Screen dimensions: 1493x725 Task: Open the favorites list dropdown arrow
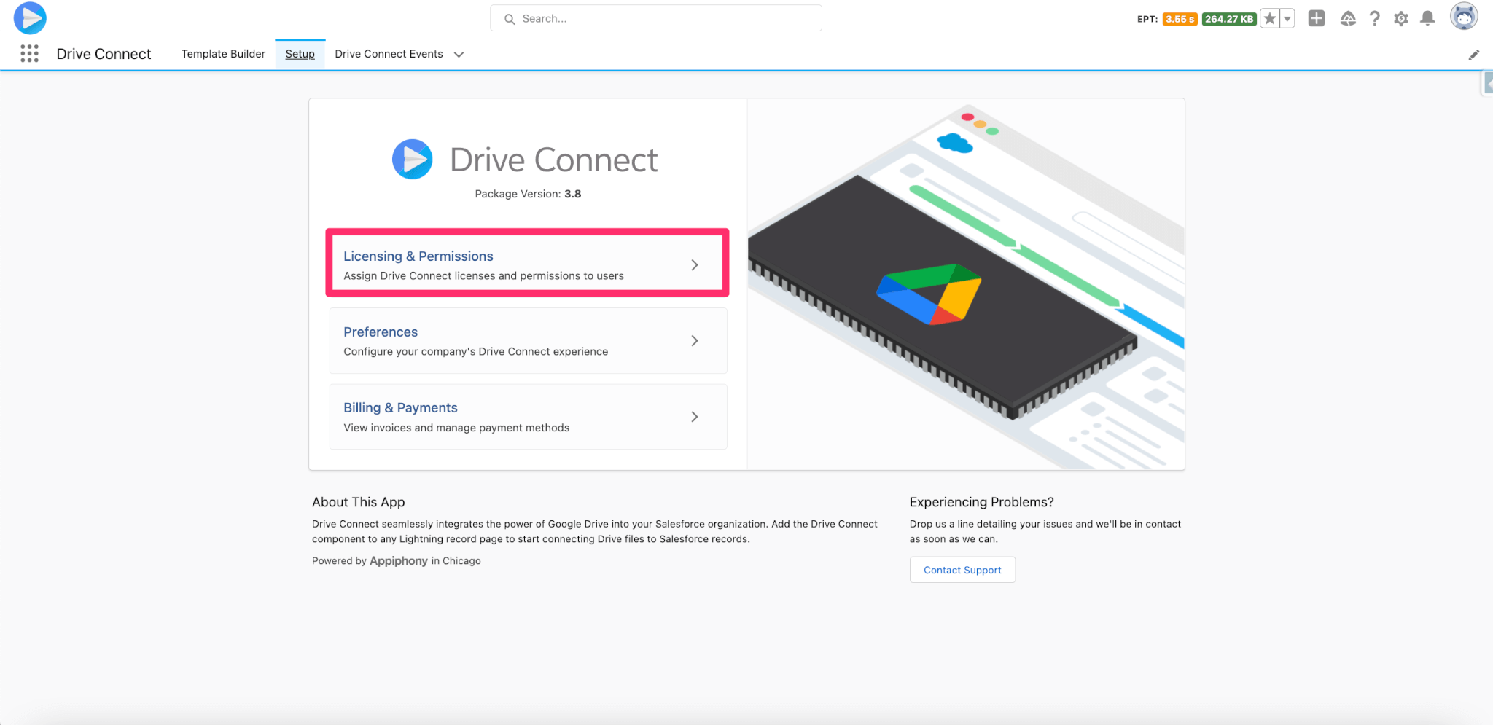[x=1287, y=19]
